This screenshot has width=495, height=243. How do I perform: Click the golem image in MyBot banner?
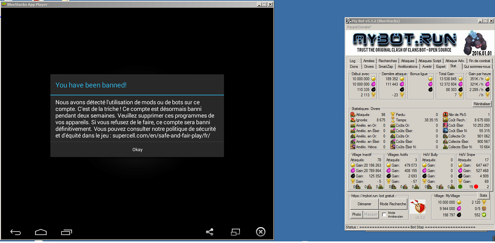point(477,43)
